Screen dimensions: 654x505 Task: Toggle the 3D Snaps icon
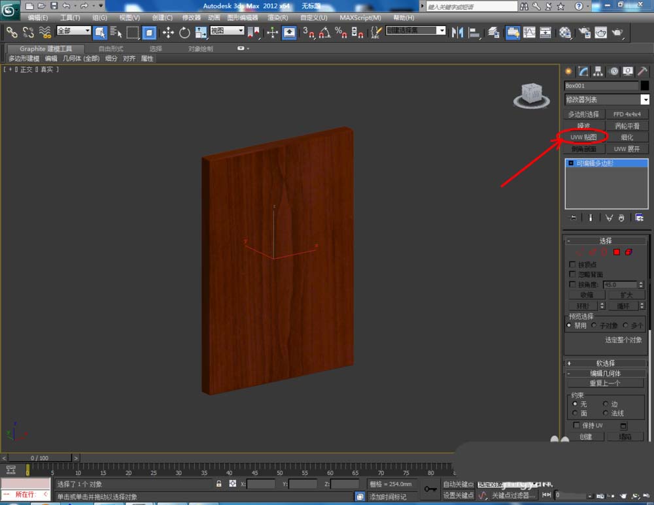click(308, 32)
